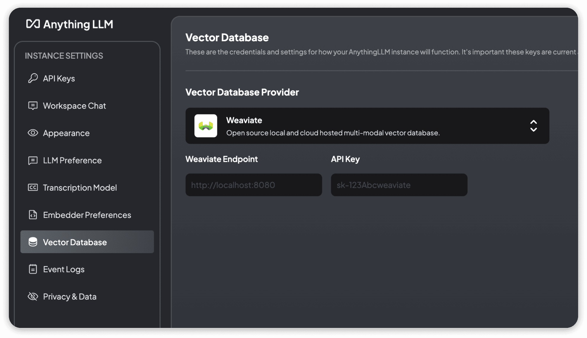
Task: Open the Event Logs page
Action: (64, 269)
